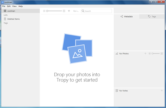Click the grid view icon in items toolbar

64,11
